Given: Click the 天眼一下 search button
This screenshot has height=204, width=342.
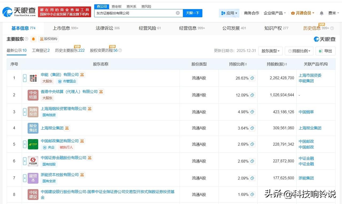Looking at the screenshot, I should (193, 13).
